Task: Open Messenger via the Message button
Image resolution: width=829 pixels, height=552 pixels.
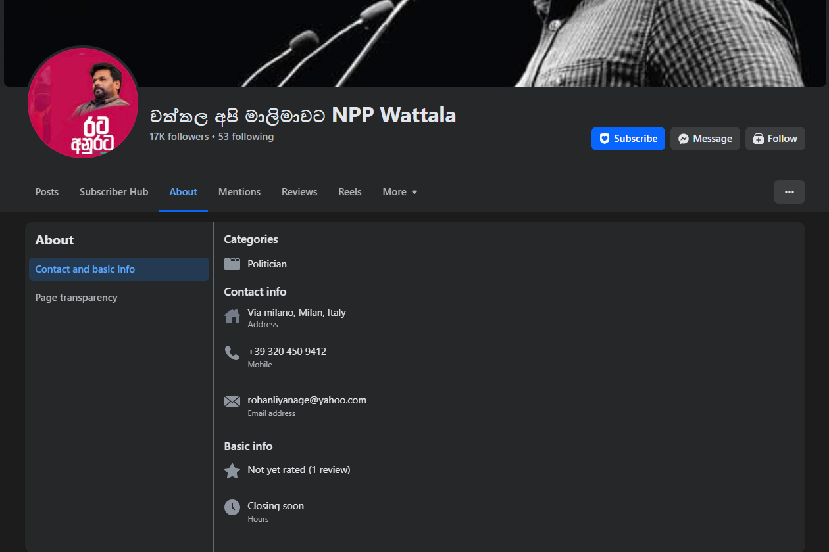Action: (x=705, y=139)
